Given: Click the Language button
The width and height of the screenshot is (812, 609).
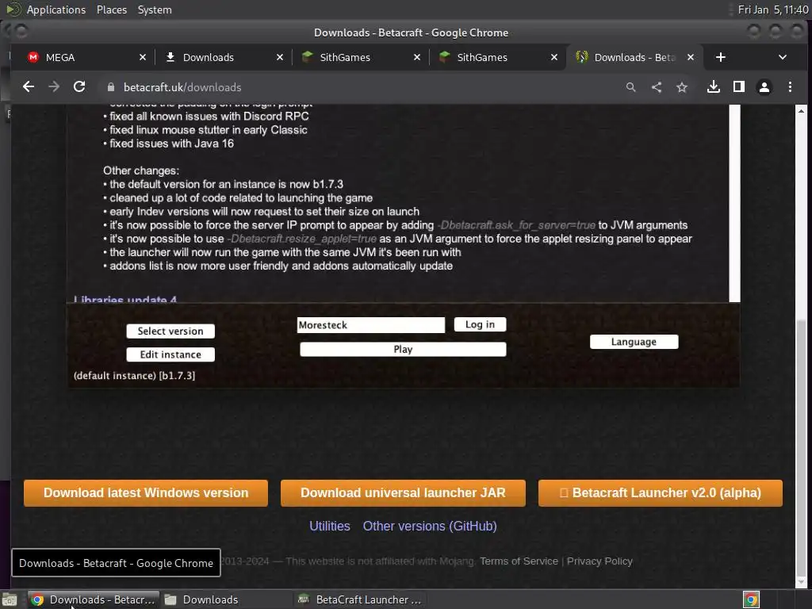Looking at the screenshot, I should (x=634, y=342).
